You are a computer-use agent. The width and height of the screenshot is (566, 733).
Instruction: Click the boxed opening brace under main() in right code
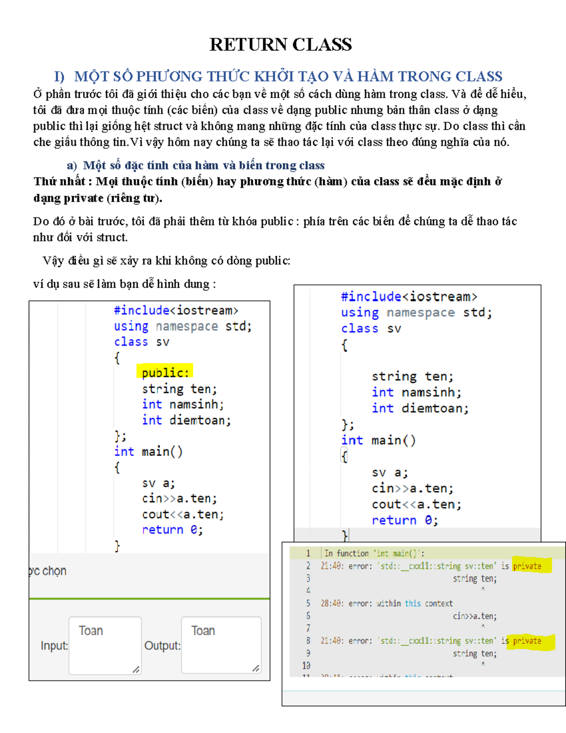(344, 456)
